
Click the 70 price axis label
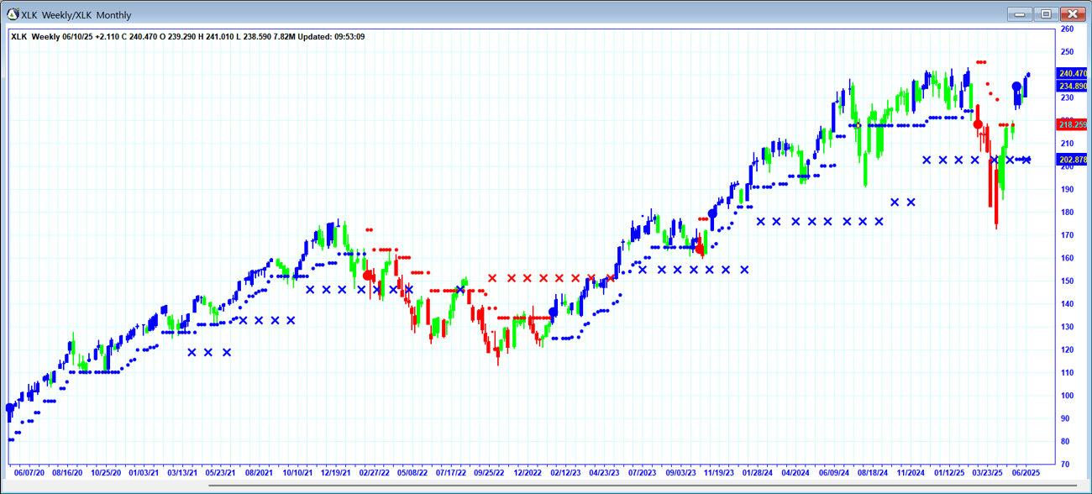click(x=1066, y=465)
